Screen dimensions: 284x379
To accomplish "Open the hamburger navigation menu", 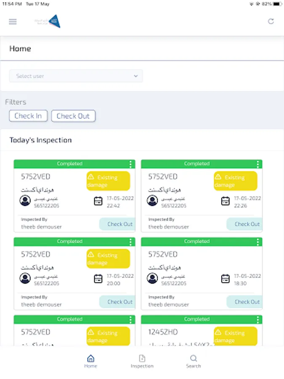I will (x=13, y=22).
